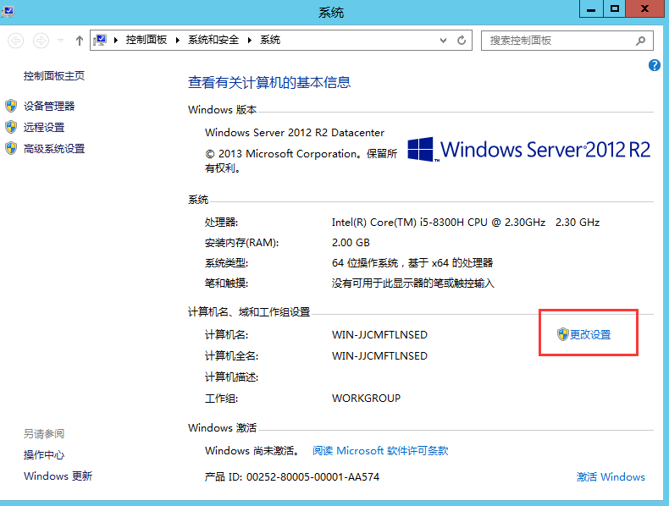
Task: Go up one level with Up arrow
Action: point(80,41)
